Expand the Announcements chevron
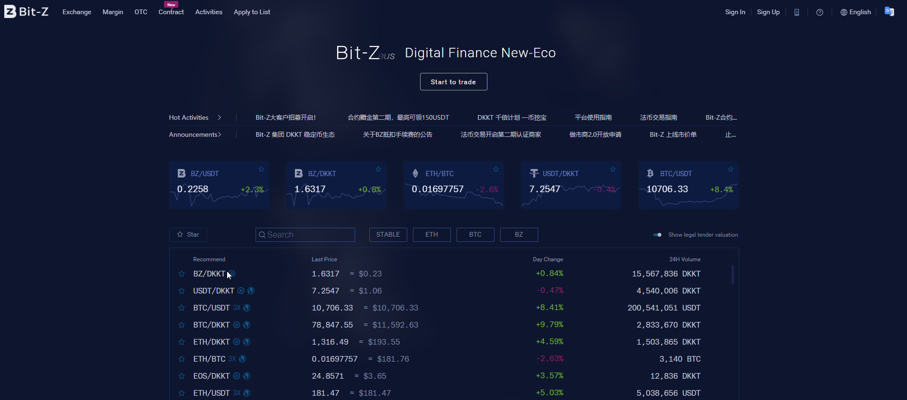The image size is (907, 400). pyautogui.click(x=220, y=134)
